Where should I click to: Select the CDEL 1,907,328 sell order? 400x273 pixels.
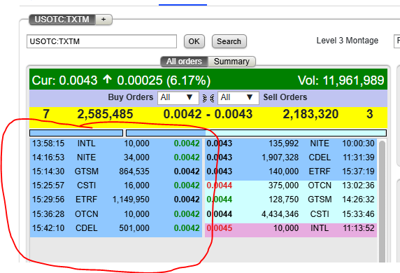point(291,157)
